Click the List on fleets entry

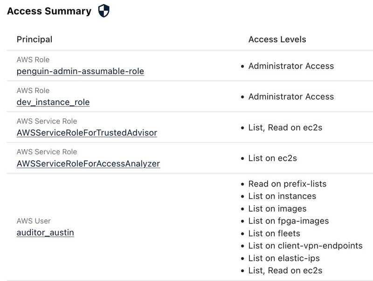(274, 233)
